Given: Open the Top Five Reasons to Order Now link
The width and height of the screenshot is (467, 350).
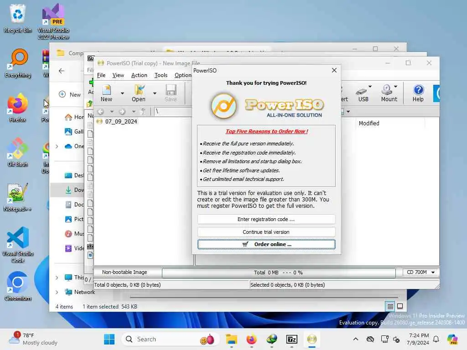Looking at the screenshot, I should coord(266,131).
